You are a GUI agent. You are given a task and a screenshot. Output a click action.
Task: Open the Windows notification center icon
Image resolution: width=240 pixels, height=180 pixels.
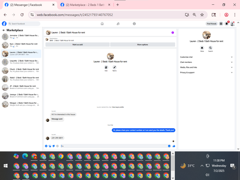click(x=232, y=166)
